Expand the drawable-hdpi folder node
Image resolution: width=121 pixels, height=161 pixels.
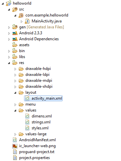pyautogui.click(x=15, y=69)
